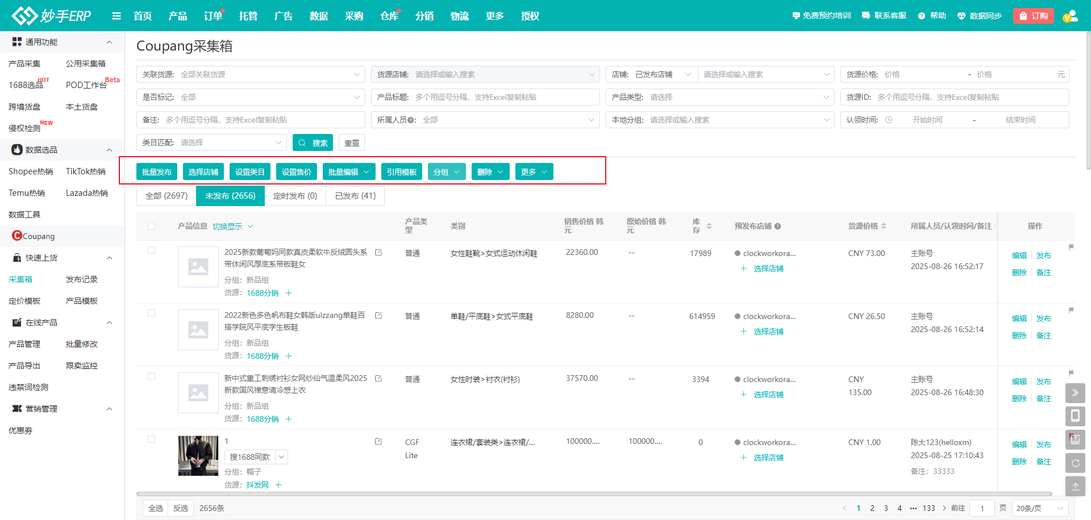The height and width of the screenshot is (520, 1091).
Task: Open the user account avatar icon
Action: pos(1070,16)
